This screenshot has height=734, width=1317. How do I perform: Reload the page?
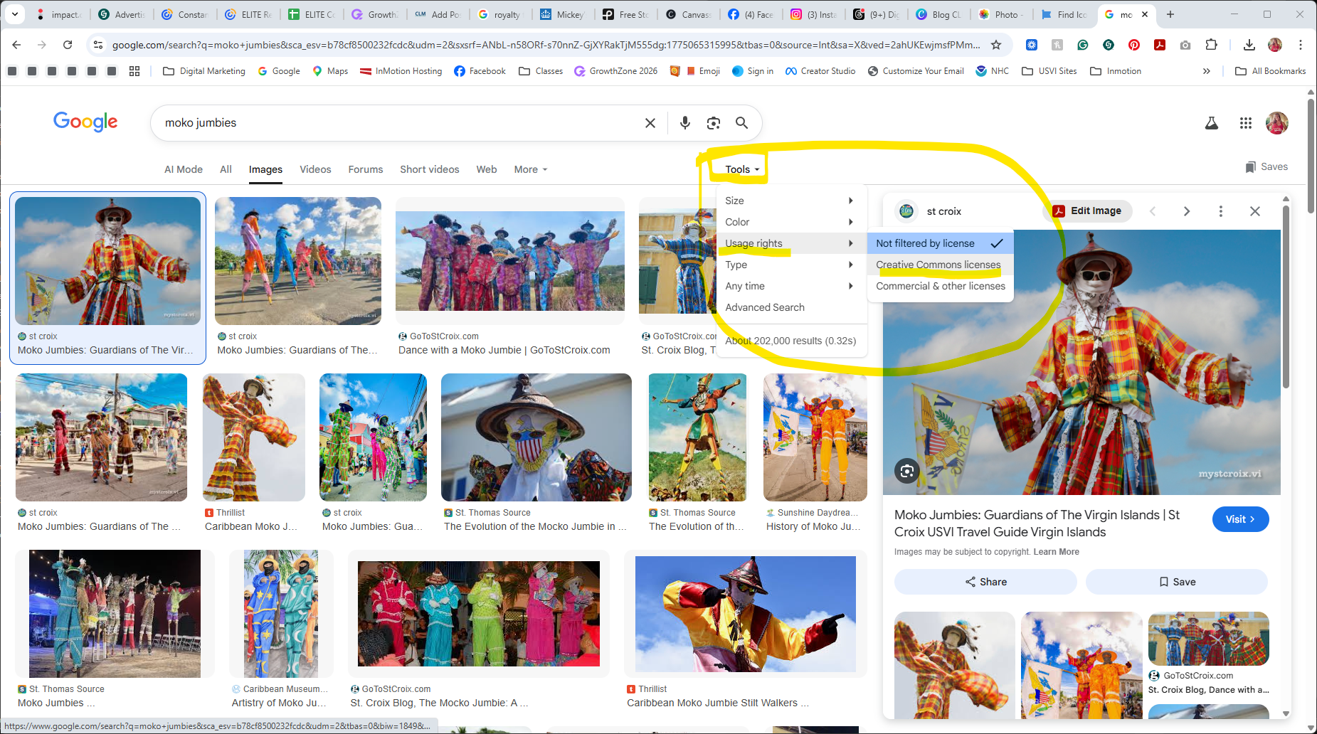68,45
